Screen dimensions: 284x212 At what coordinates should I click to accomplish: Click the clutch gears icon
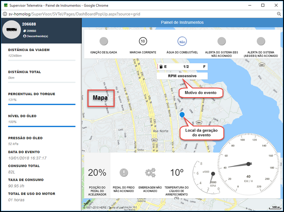150,172
